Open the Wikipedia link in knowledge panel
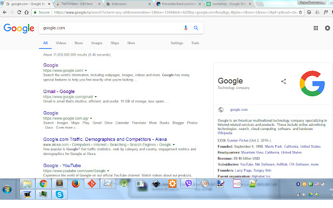 226,133
